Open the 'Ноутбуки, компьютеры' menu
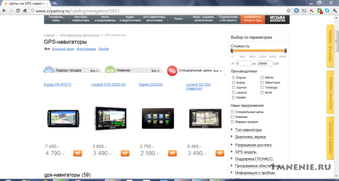This screenshot has width=339, height=181. 81,19
